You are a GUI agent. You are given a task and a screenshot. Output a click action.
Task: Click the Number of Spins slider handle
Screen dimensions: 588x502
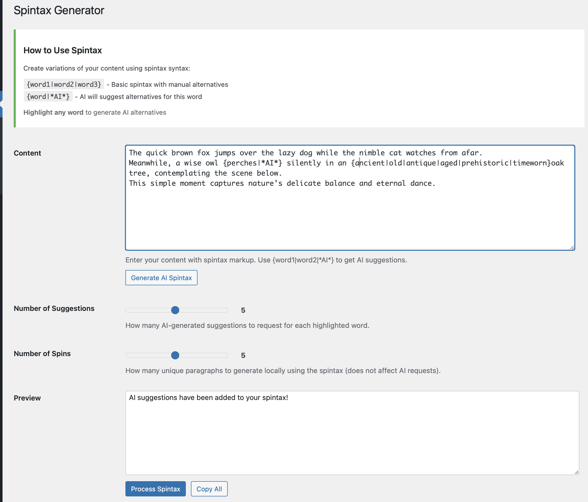click(x=175, y=355)
